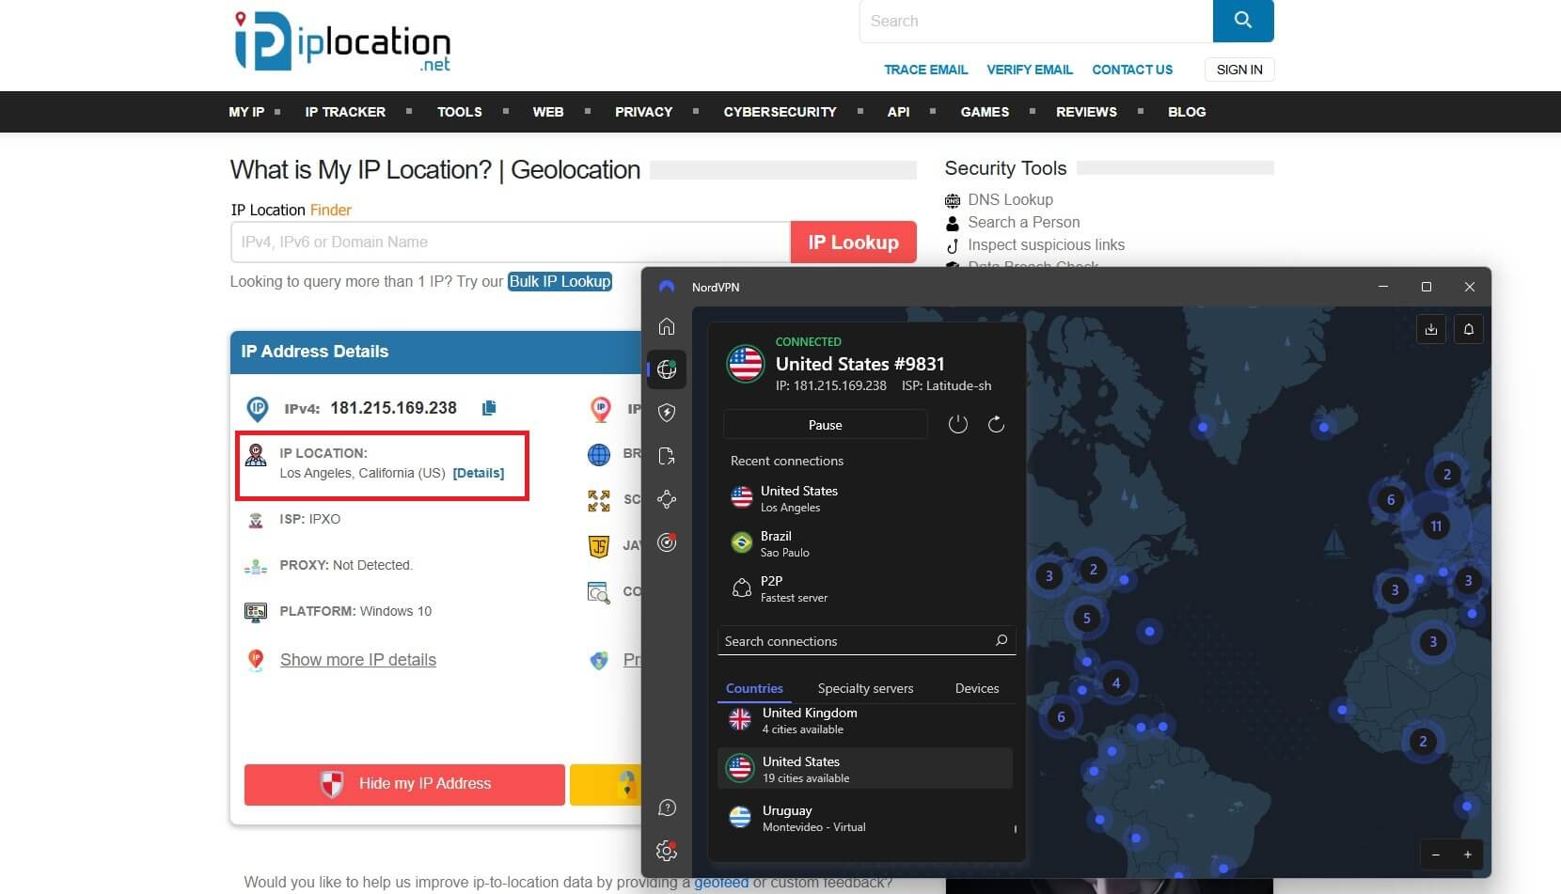Open TOOLS menu item
Viewport: 1561px width, 894px height.
click(x=459, y=112)
